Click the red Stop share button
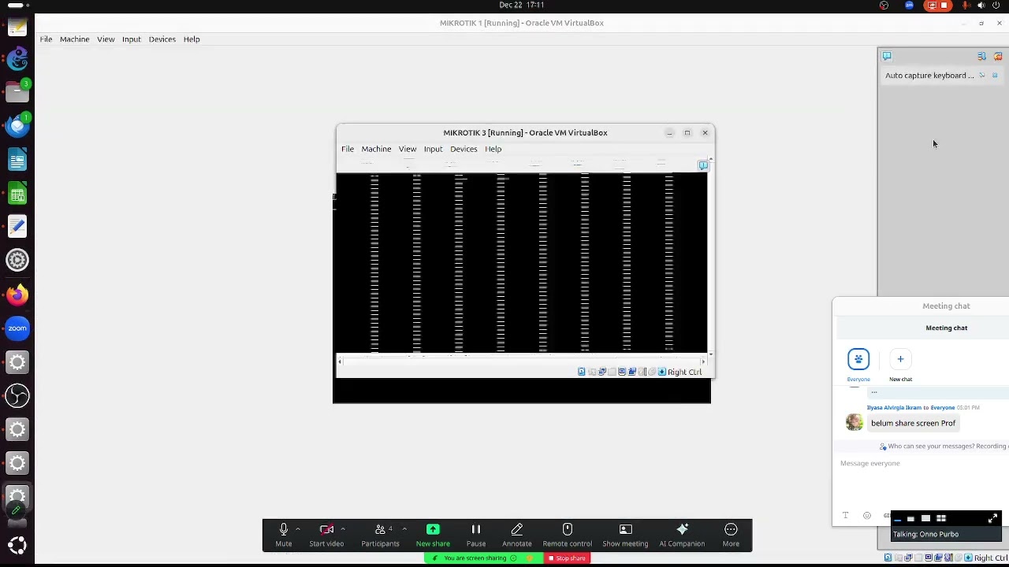 (x=567, y=558)
